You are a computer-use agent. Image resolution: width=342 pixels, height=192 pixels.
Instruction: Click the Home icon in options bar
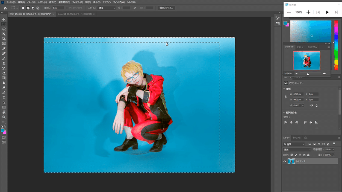[5, 8]
